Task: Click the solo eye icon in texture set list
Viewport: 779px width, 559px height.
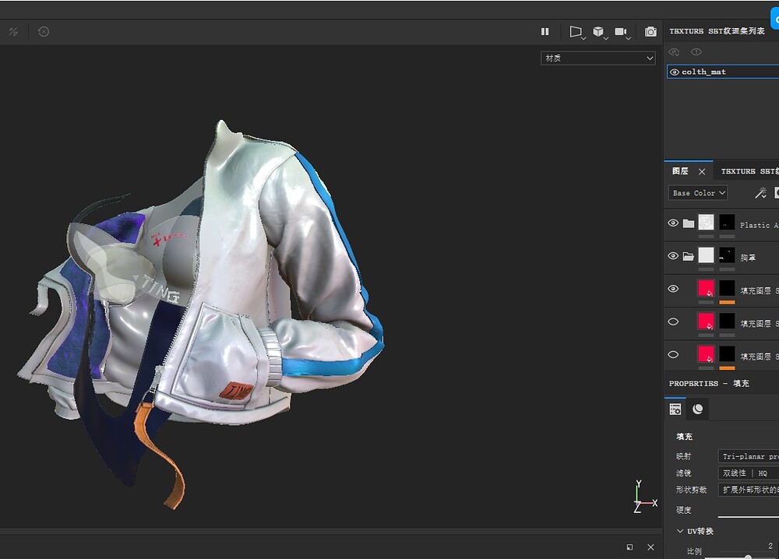Action: click(696, 52)
